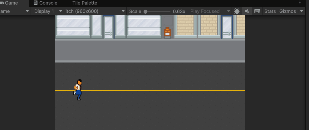Click the orange newspaper box
The image size is (309, 130).
tap(167, 32)
